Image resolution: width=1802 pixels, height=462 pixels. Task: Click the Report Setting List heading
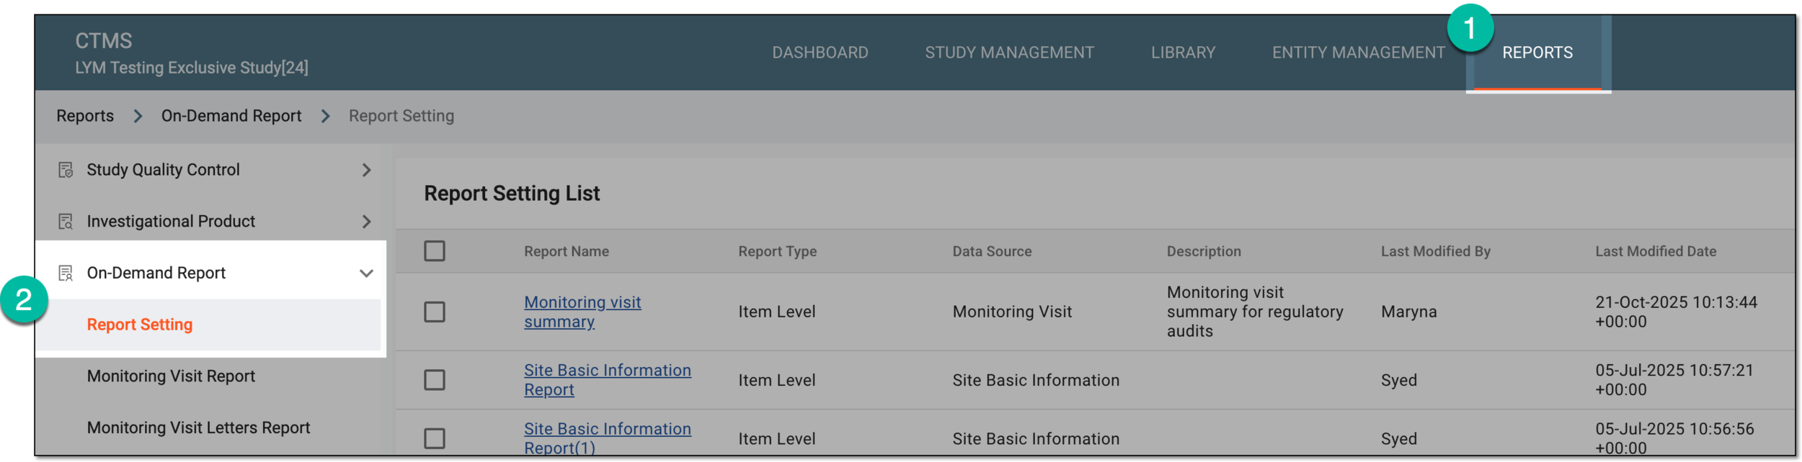pos(512,194)
